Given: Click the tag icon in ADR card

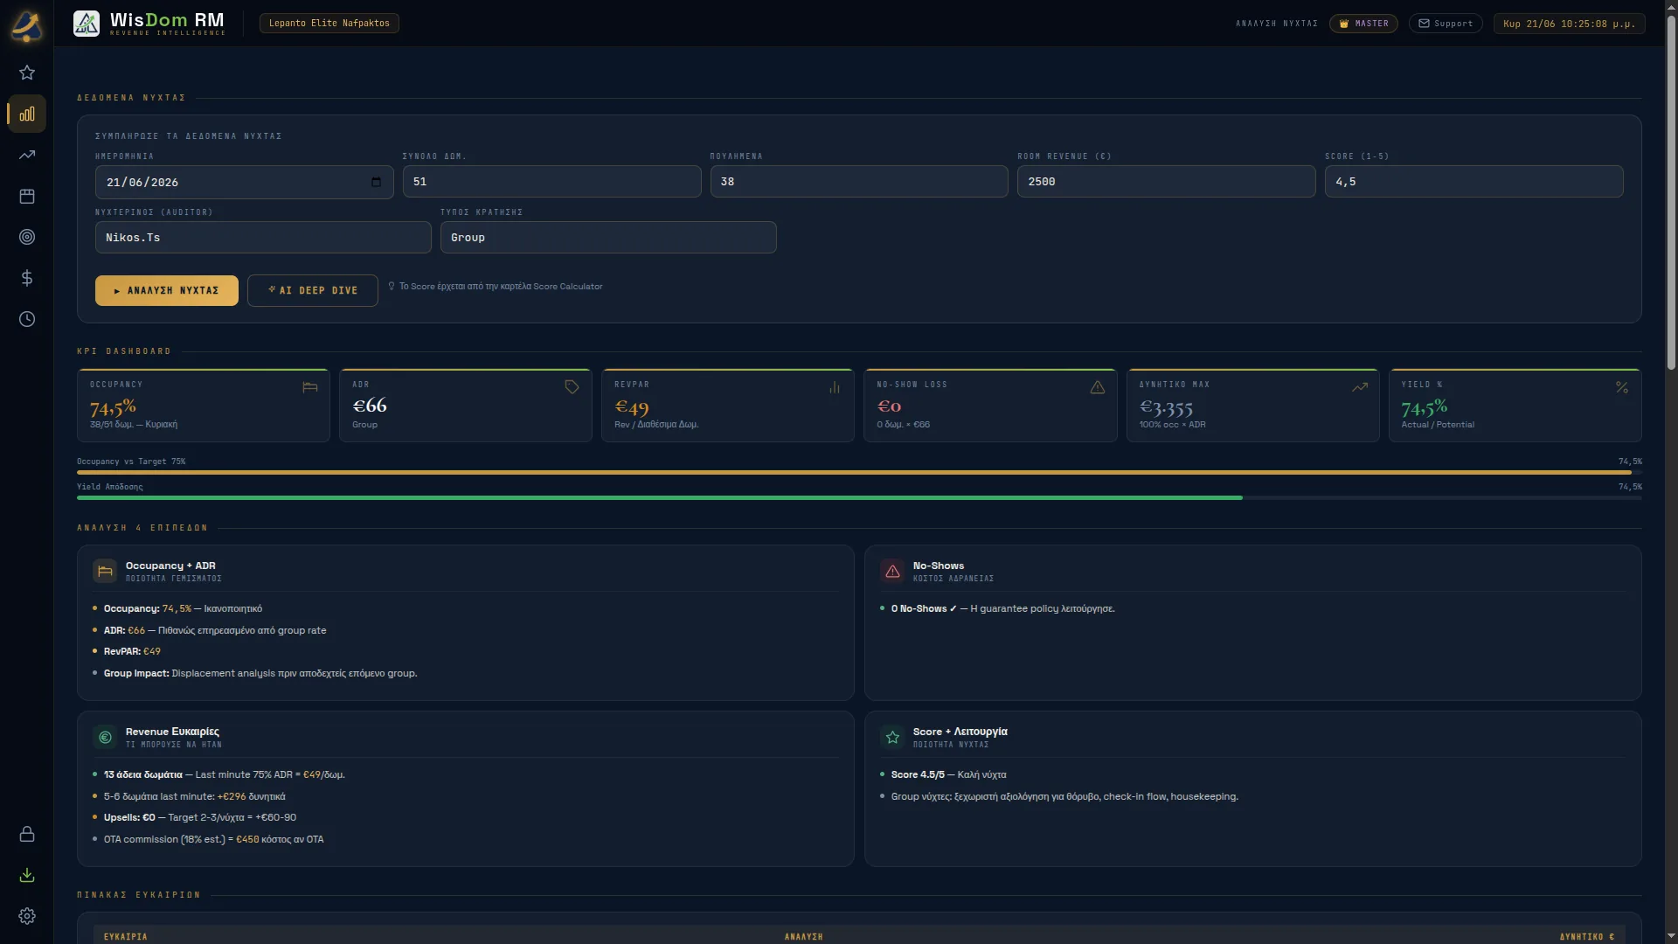Looking at the screenshot, I should [x=572, y=387].
